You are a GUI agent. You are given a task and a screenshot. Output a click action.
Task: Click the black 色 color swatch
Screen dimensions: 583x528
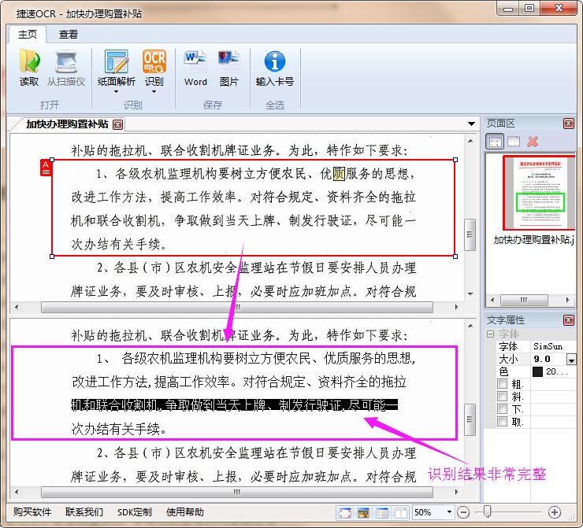tap(537, 371)
